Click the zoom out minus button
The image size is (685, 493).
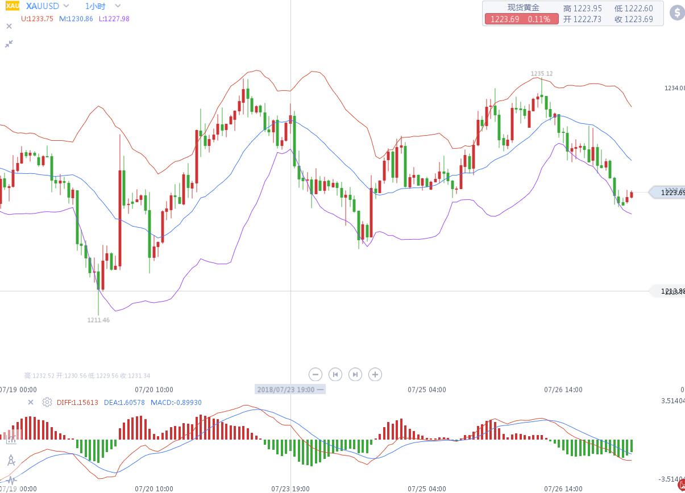pyautogui.click(x=315, y=374)
